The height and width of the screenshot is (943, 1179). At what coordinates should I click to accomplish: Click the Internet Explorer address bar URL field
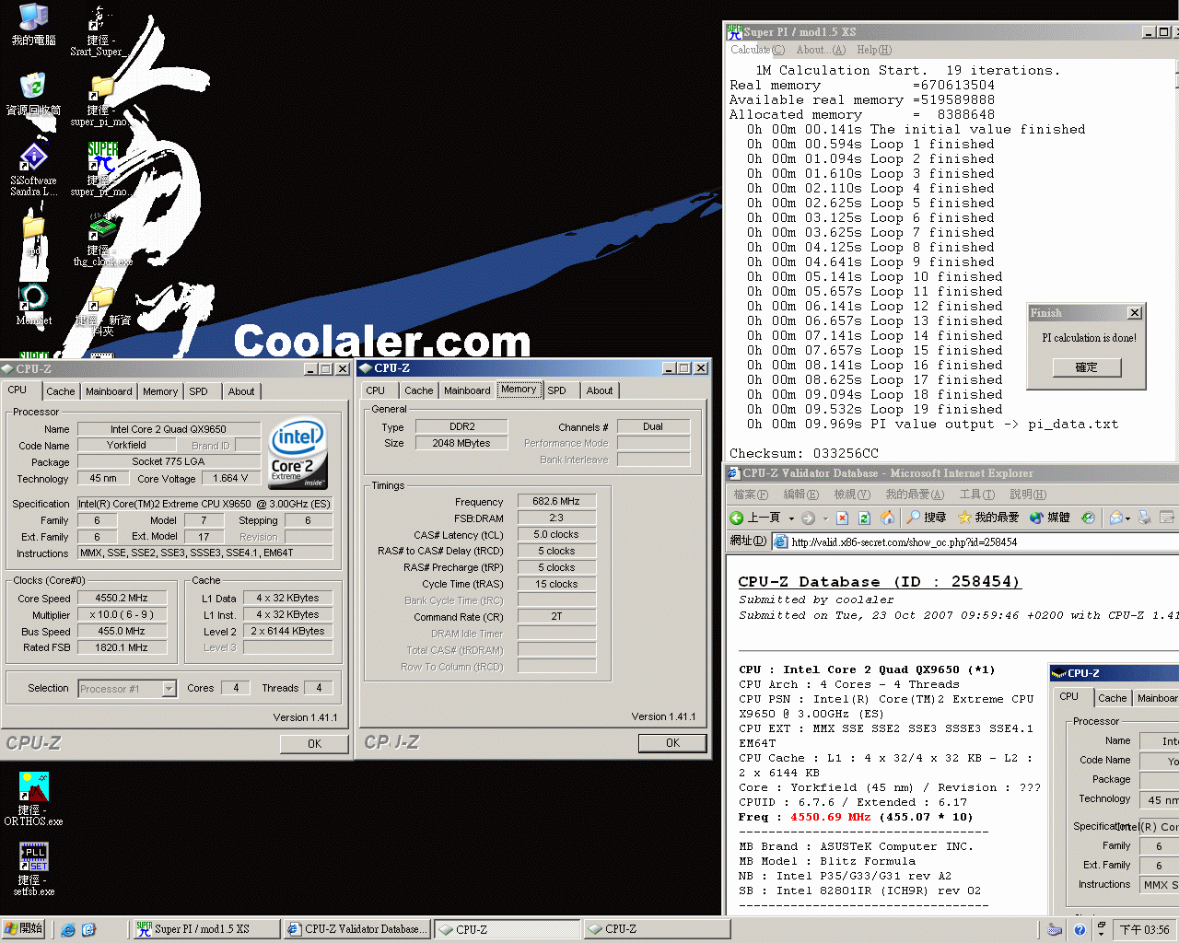tap(975, 541)
